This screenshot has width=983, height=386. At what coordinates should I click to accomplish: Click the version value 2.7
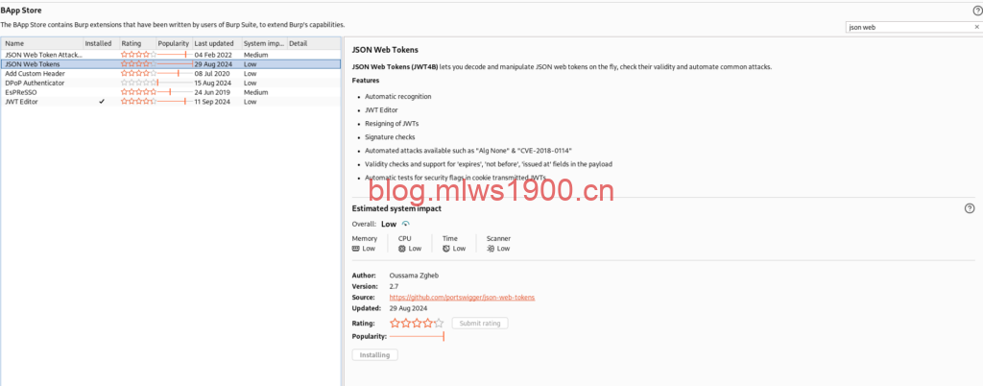coord(394,286)
